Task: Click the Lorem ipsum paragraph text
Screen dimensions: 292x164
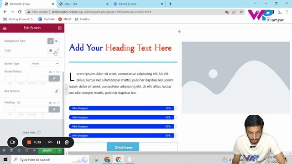Action: point(121,83)
